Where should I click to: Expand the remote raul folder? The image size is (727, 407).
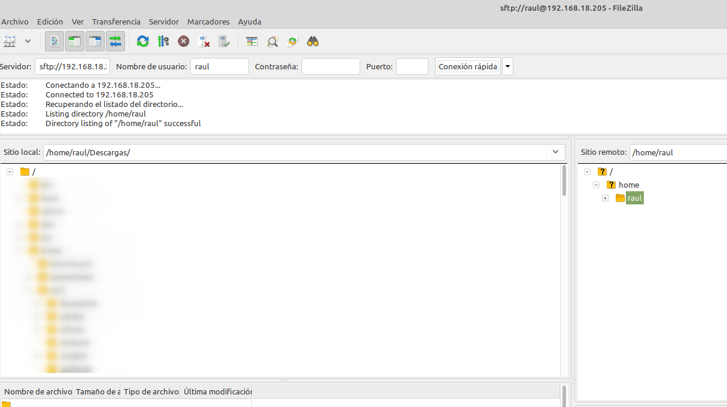[x=604, y=198]
